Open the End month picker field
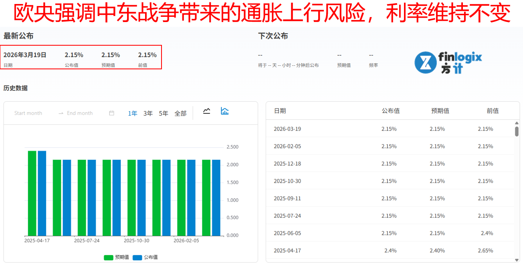 click(80, 113)
